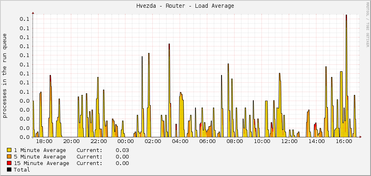Click the 0.03 current value for 1 Minute
The height and width of the screenshot is (176, 371).
[x=122, y=150]
